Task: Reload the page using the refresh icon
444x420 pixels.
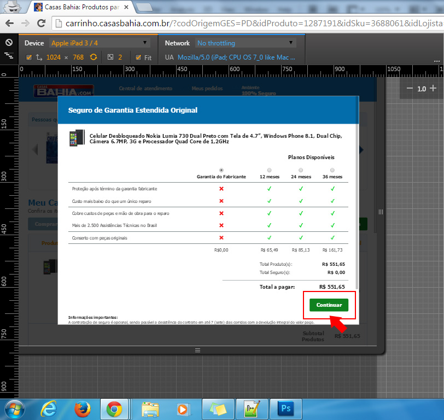Action: pyautogui.click(x=41, y=24)
